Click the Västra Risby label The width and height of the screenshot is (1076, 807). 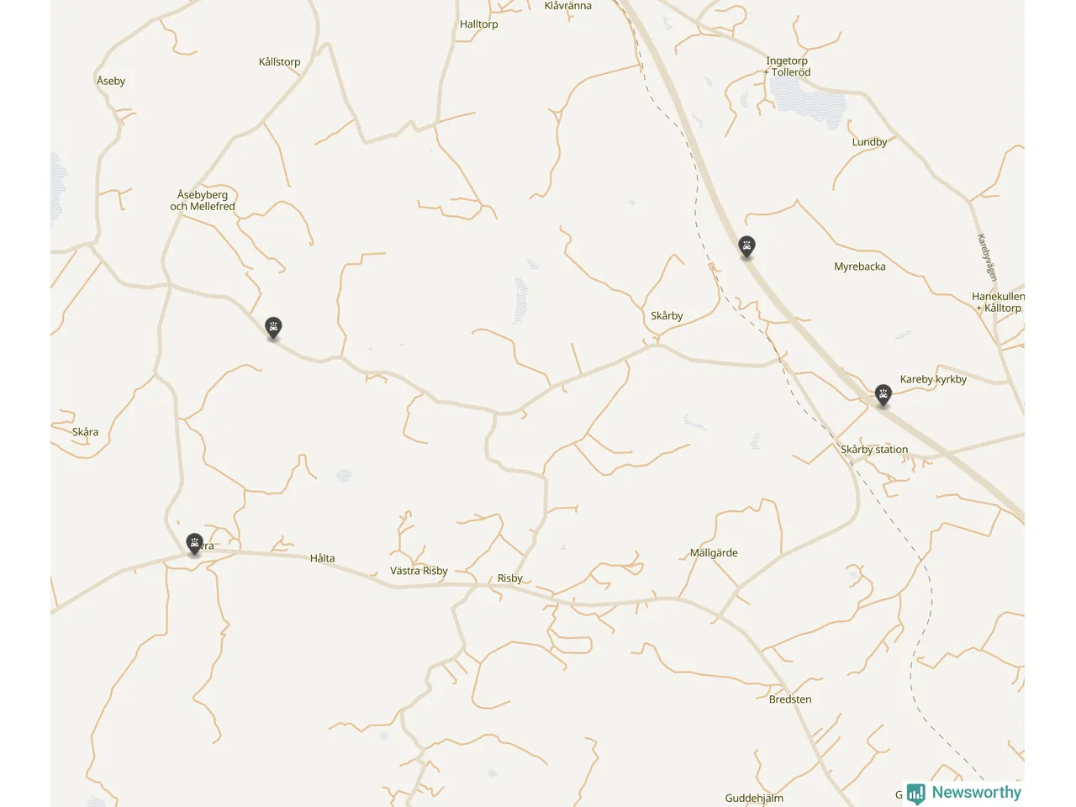[419, 571]
